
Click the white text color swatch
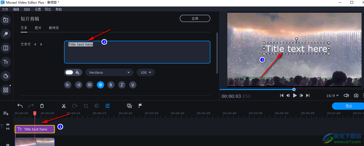tap(69, 72)
